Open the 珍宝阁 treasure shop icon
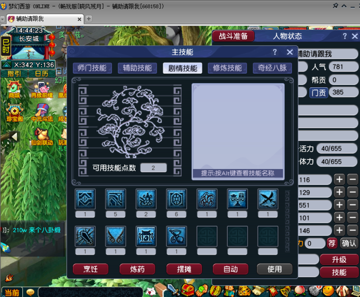This screenshot has width=360, height=297. pyautogui.click(x=15, y=113)
